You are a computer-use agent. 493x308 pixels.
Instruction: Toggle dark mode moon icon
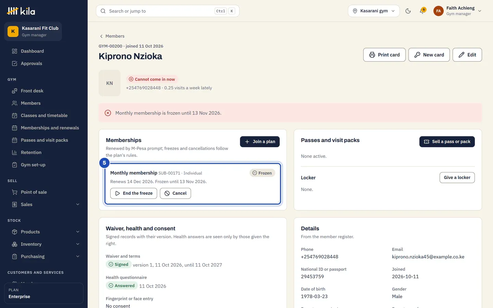[408, 11]
